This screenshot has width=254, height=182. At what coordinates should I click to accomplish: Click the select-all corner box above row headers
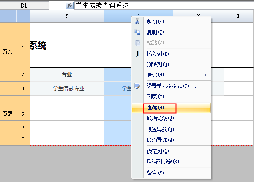(x=23, y=16)
